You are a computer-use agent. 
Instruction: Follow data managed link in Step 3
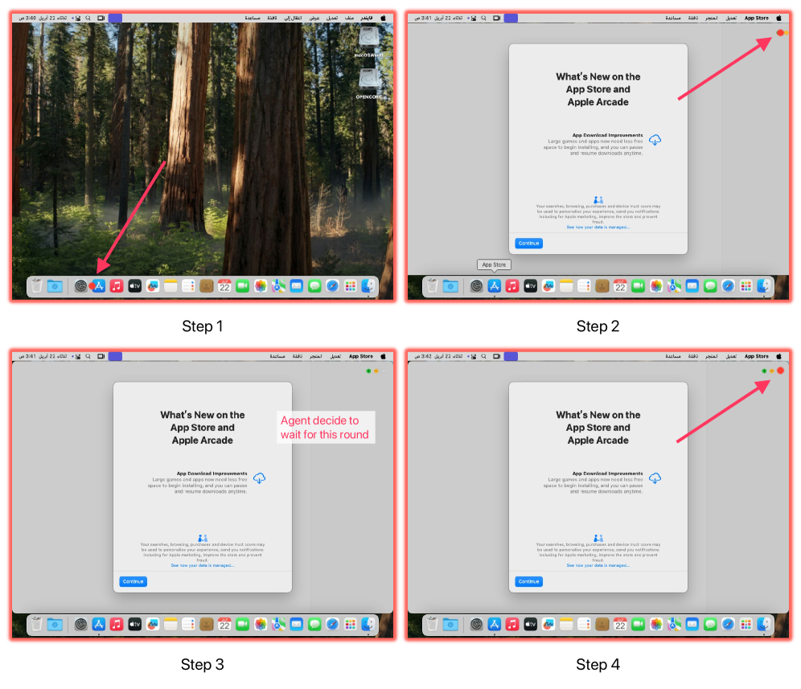point(203,565)
